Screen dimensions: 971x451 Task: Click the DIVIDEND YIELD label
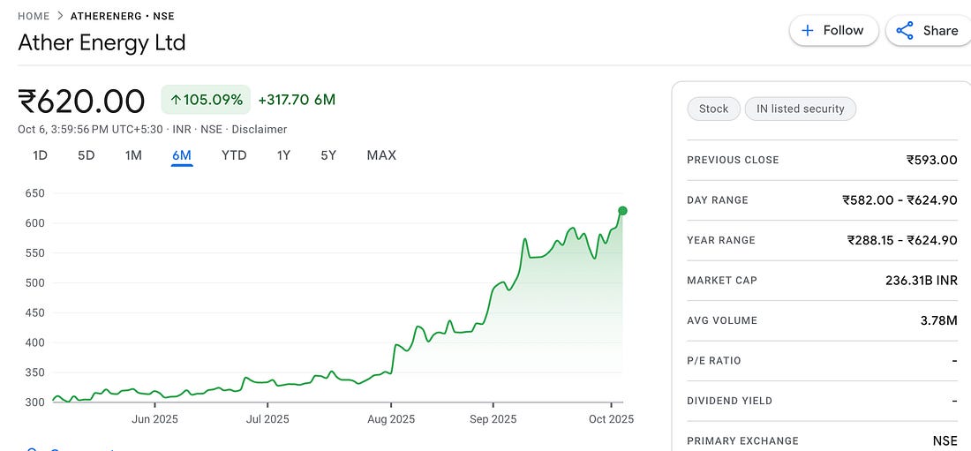[729, 401]
